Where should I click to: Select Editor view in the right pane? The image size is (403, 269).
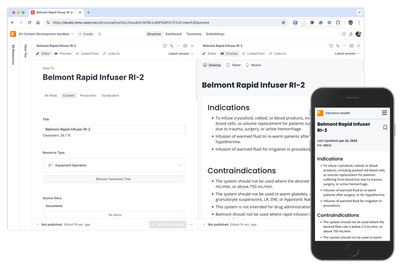[209, 53]
